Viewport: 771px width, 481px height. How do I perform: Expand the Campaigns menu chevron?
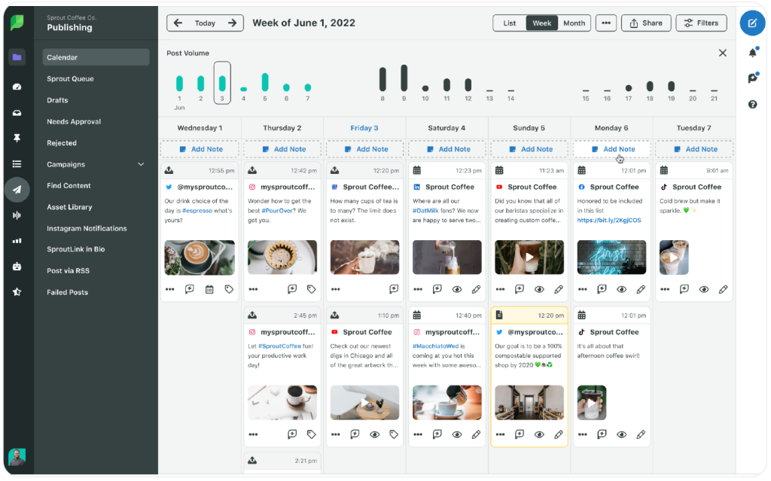141,165
